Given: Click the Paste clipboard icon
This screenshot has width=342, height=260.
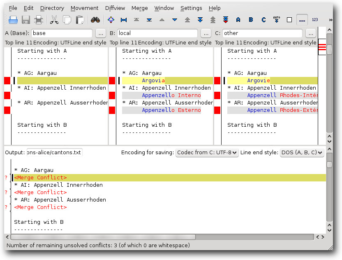Looking at the screenshot, I should pyautogui.click(x=80, y=20).
